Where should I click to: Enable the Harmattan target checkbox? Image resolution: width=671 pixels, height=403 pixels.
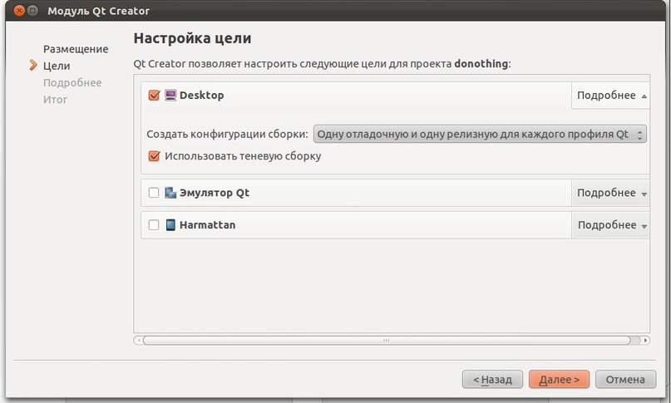click(154, 224)
